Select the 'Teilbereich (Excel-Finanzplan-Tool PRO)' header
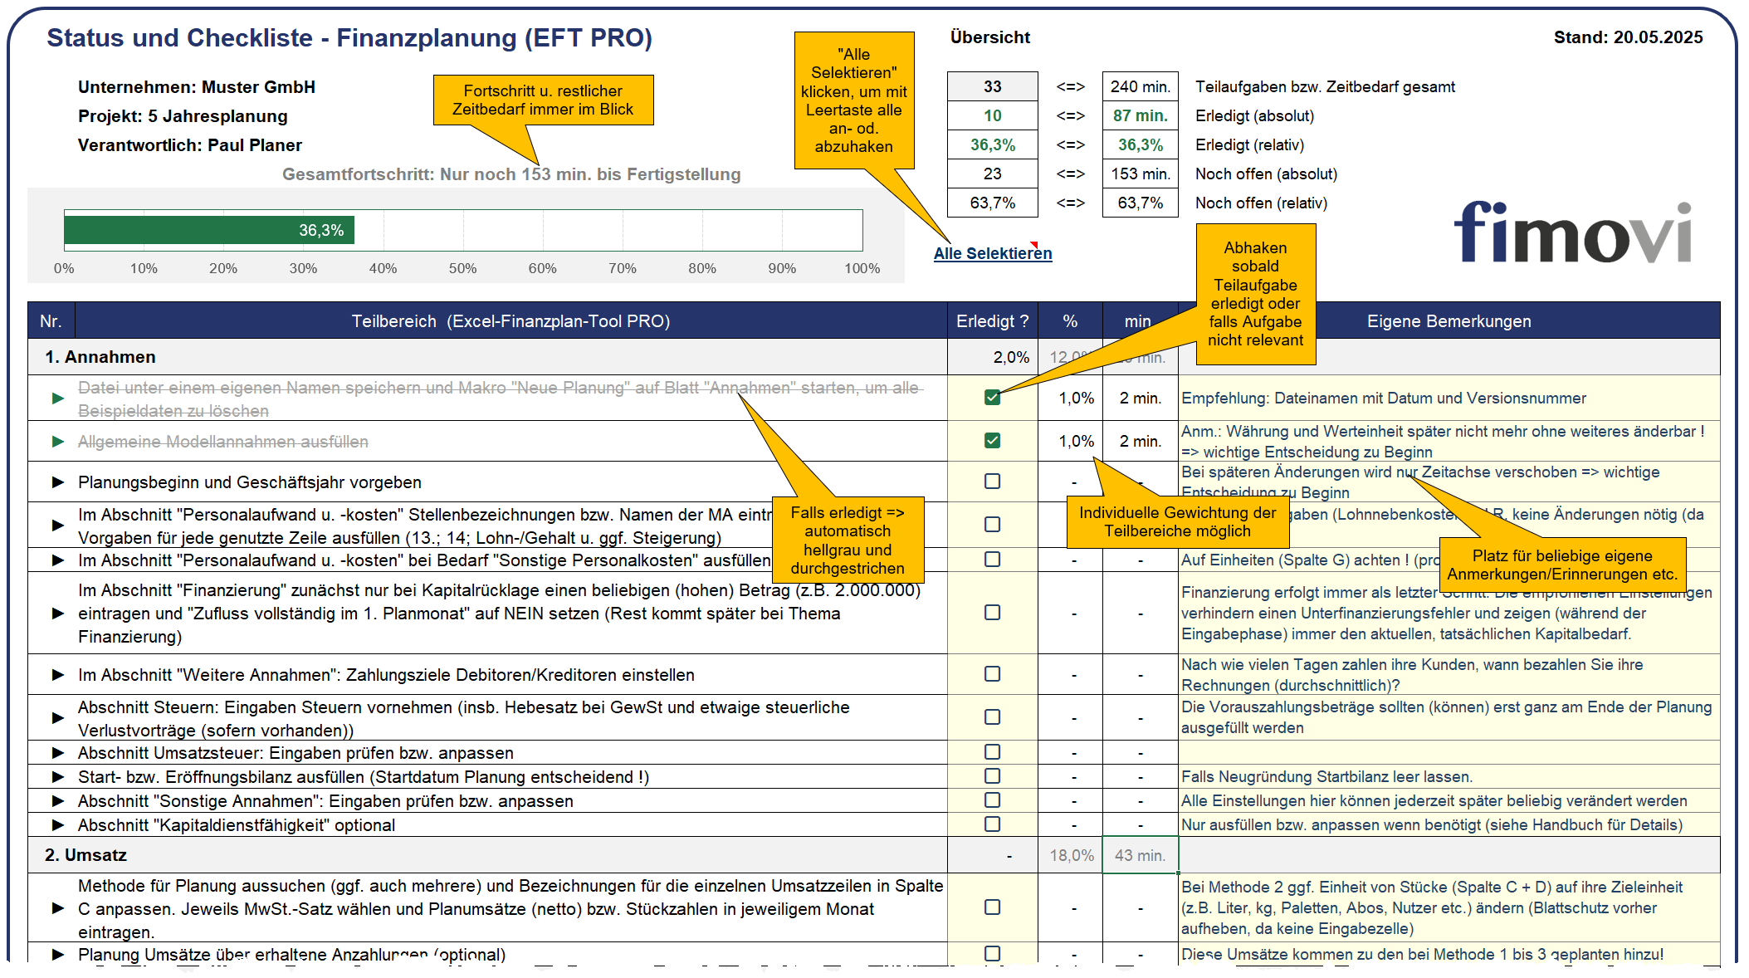Image resolution: width=1749 pixels, height=978 pixels. point(511,320)
